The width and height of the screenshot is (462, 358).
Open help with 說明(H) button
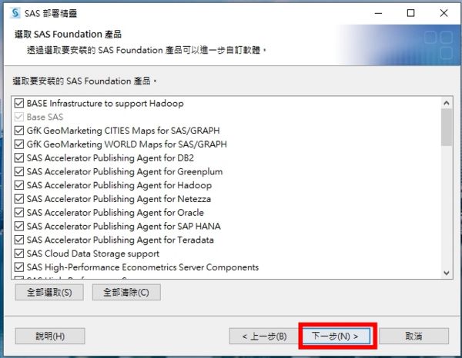coord(50,336)
